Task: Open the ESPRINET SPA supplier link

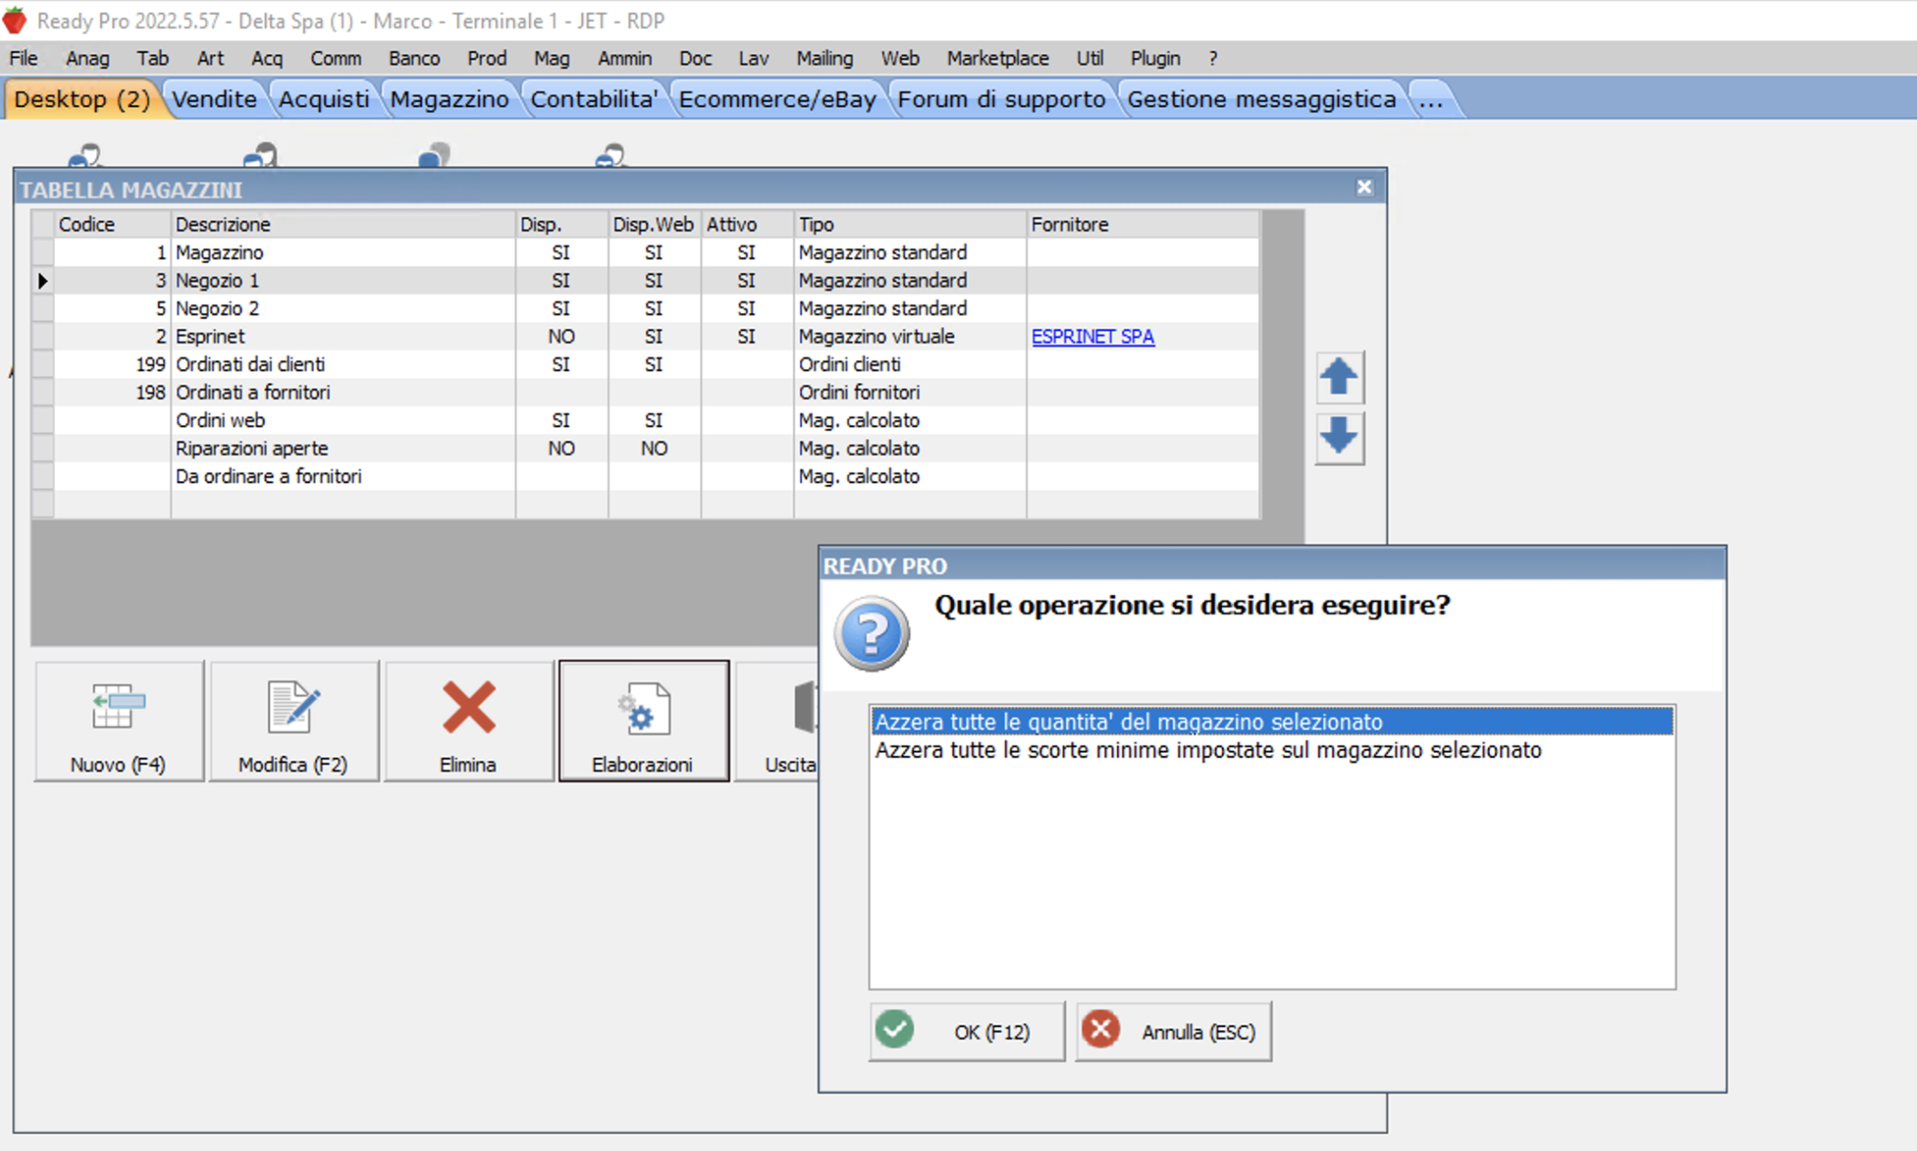Action: (1092, 336)
